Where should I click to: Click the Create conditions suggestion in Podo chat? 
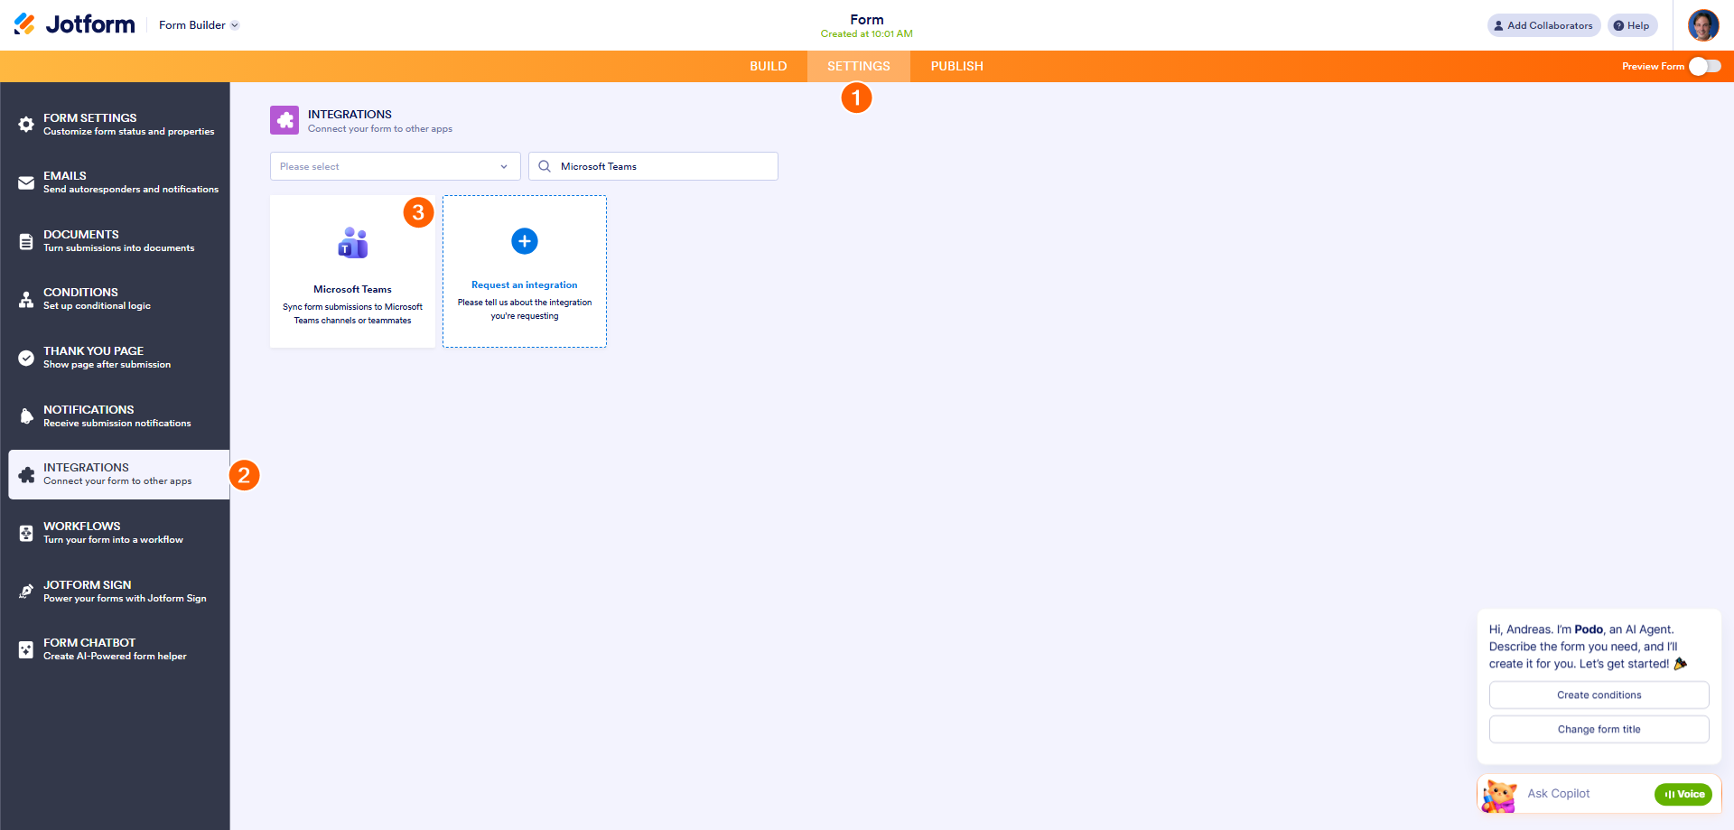click(1599, 695)
